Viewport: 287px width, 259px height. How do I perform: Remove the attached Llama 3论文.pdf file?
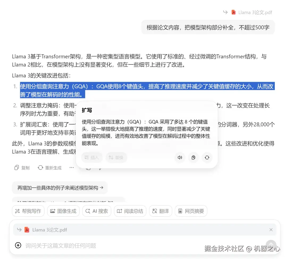pos(271,229)
